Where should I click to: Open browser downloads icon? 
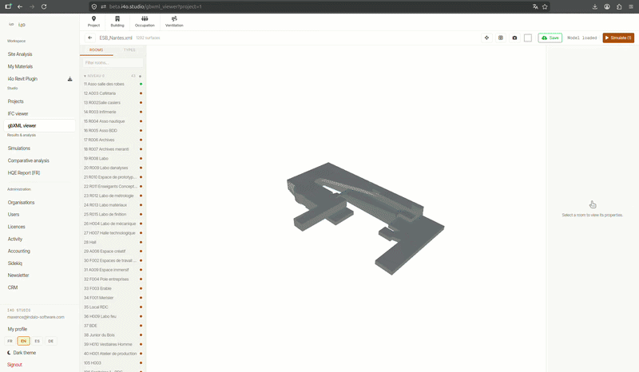pos(595,6)
